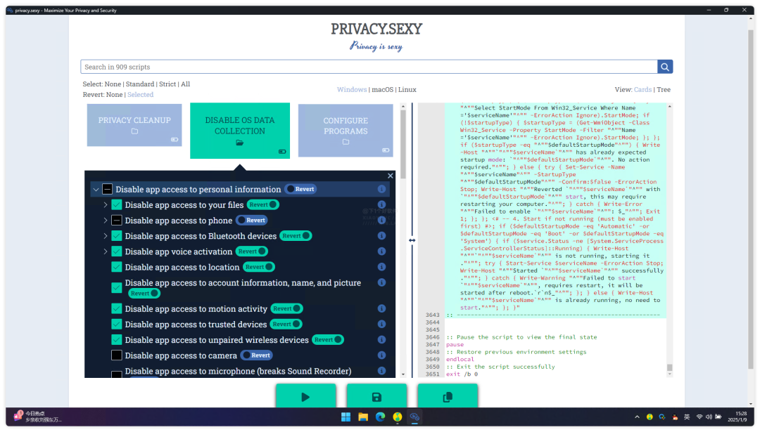This screenshot has width=760, height=432.
Task: Show info for motion activity script
Action: pyautogui.click(x=381, y=308)
